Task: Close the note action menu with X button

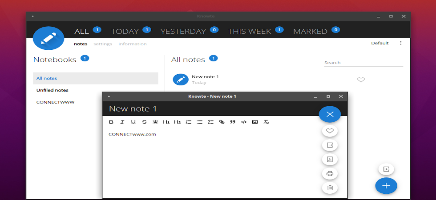Action: (x=330, y=114)
